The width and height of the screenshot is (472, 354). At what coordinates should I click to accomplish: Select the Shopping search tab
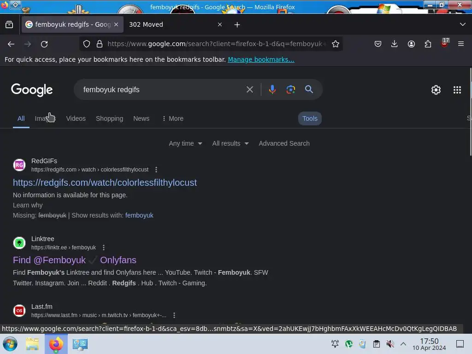(110, 118)
